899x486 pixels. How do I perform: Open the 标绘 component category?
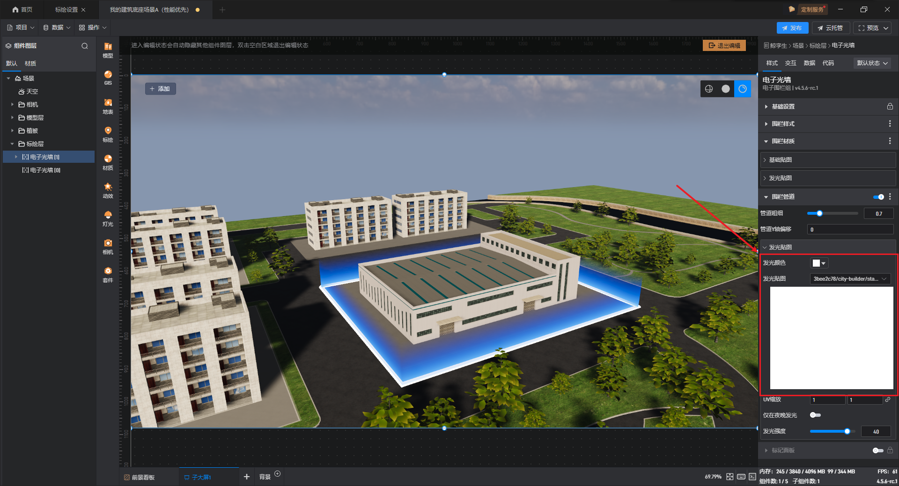pos(108,134)
